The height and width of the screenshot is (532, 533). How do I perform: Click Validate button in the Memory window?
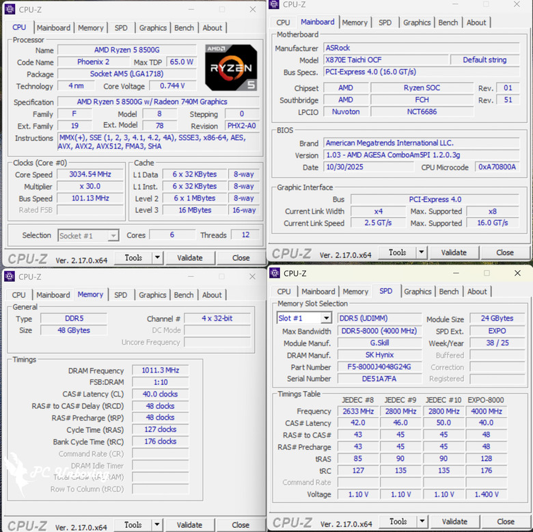[x=189, y=525]
